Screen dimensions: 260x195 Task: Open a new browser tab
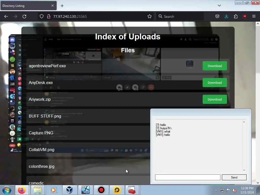click(62, 6)
